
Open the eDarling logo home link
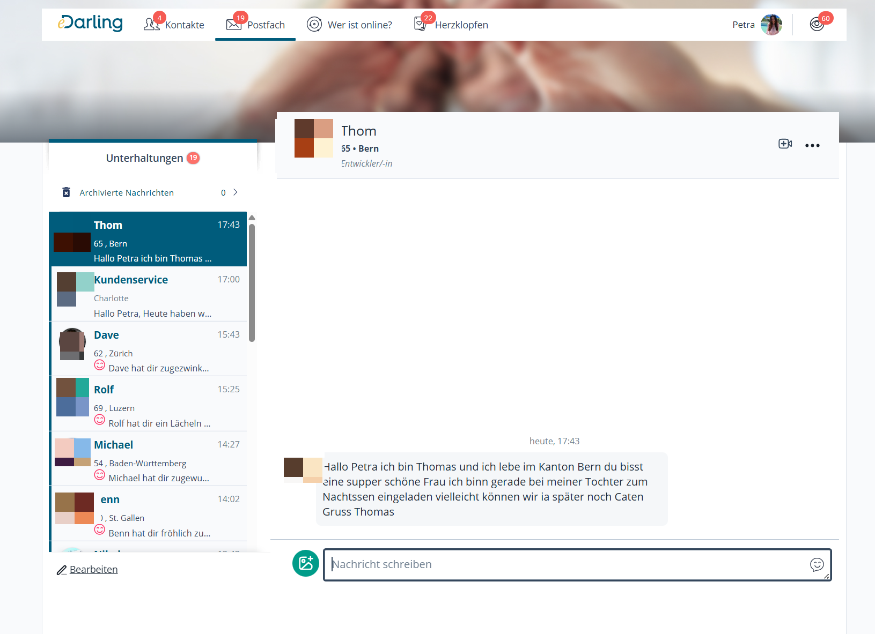pos(90,23)
